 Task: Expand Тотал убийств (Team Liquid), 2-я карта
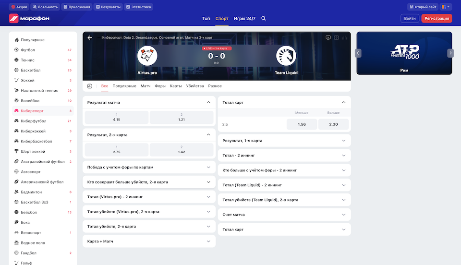point(284,200)
